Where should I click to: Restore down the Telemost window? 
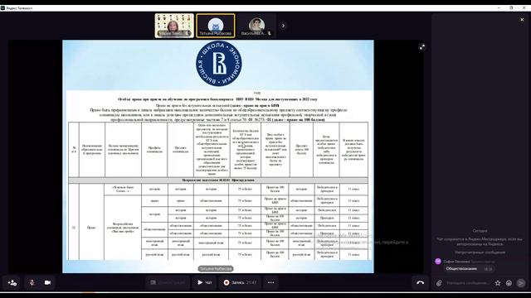[x=511, y=7]
